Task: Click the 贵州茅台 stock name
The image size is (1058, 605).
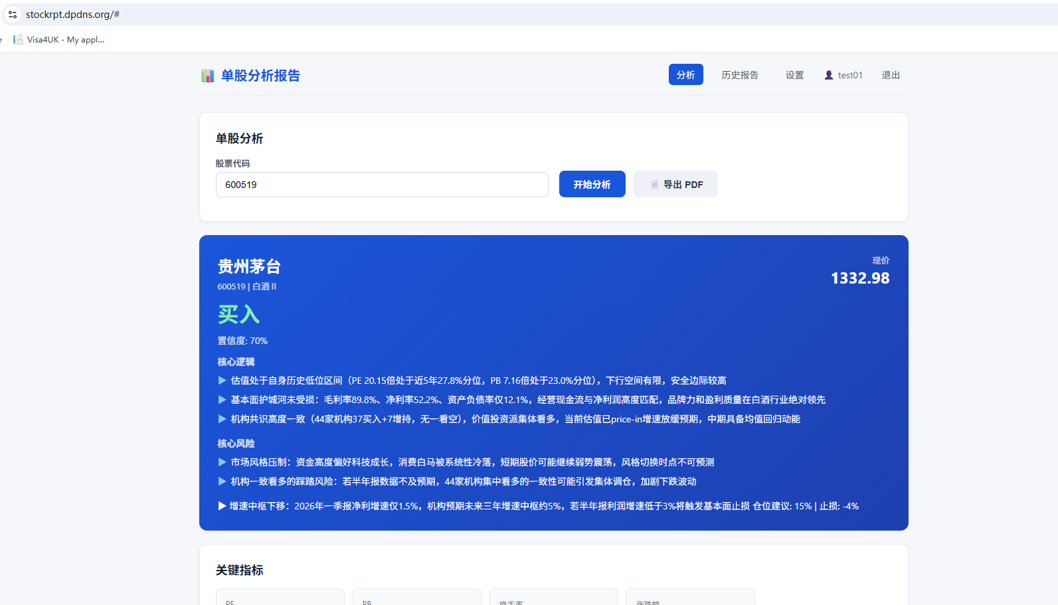Action: pyautogui.click(x=249, y=266)
